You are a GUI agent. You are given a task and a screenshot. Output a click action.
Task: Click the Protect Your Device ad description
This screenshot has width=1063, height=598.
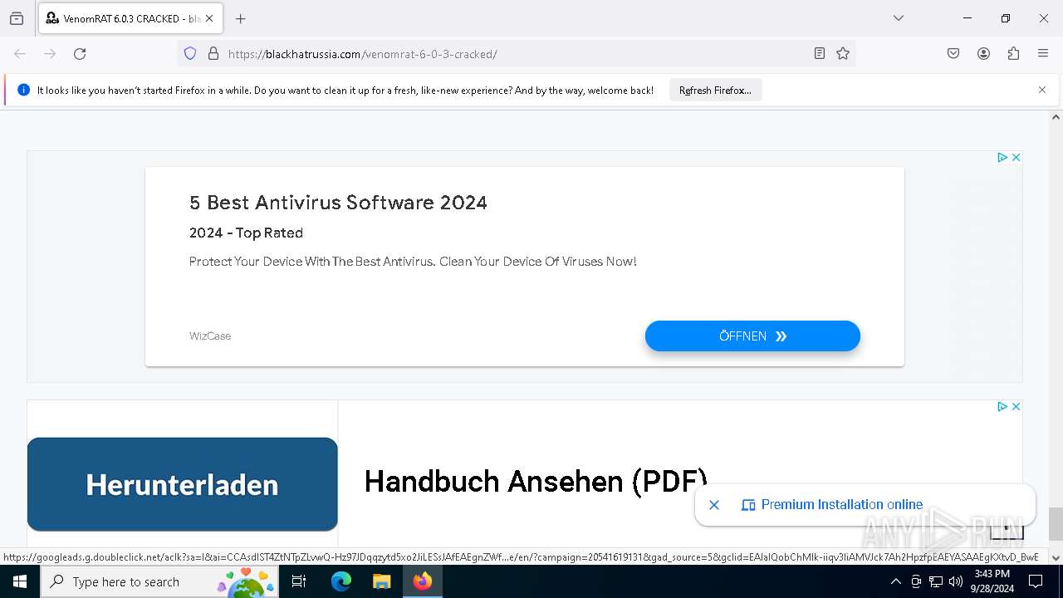[413, 262]
